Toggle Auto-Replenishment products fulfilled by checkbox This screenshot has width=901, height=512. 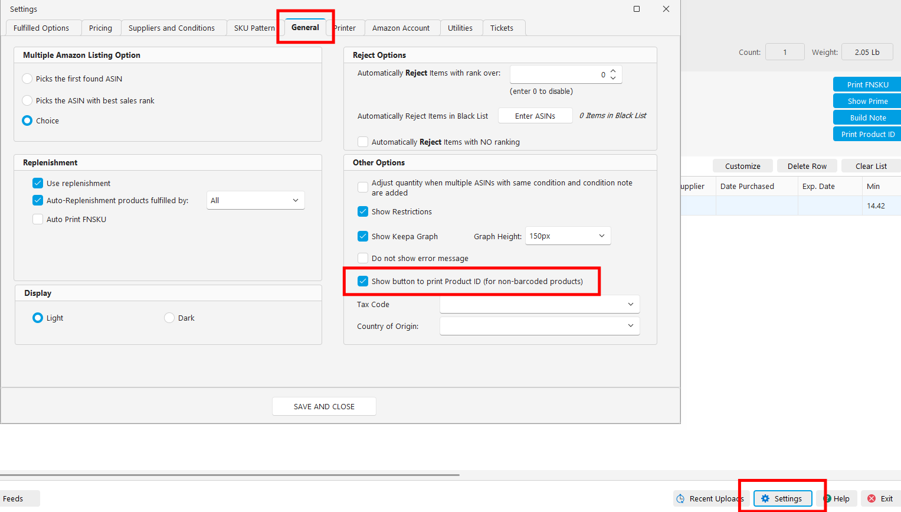click(38, 200)
